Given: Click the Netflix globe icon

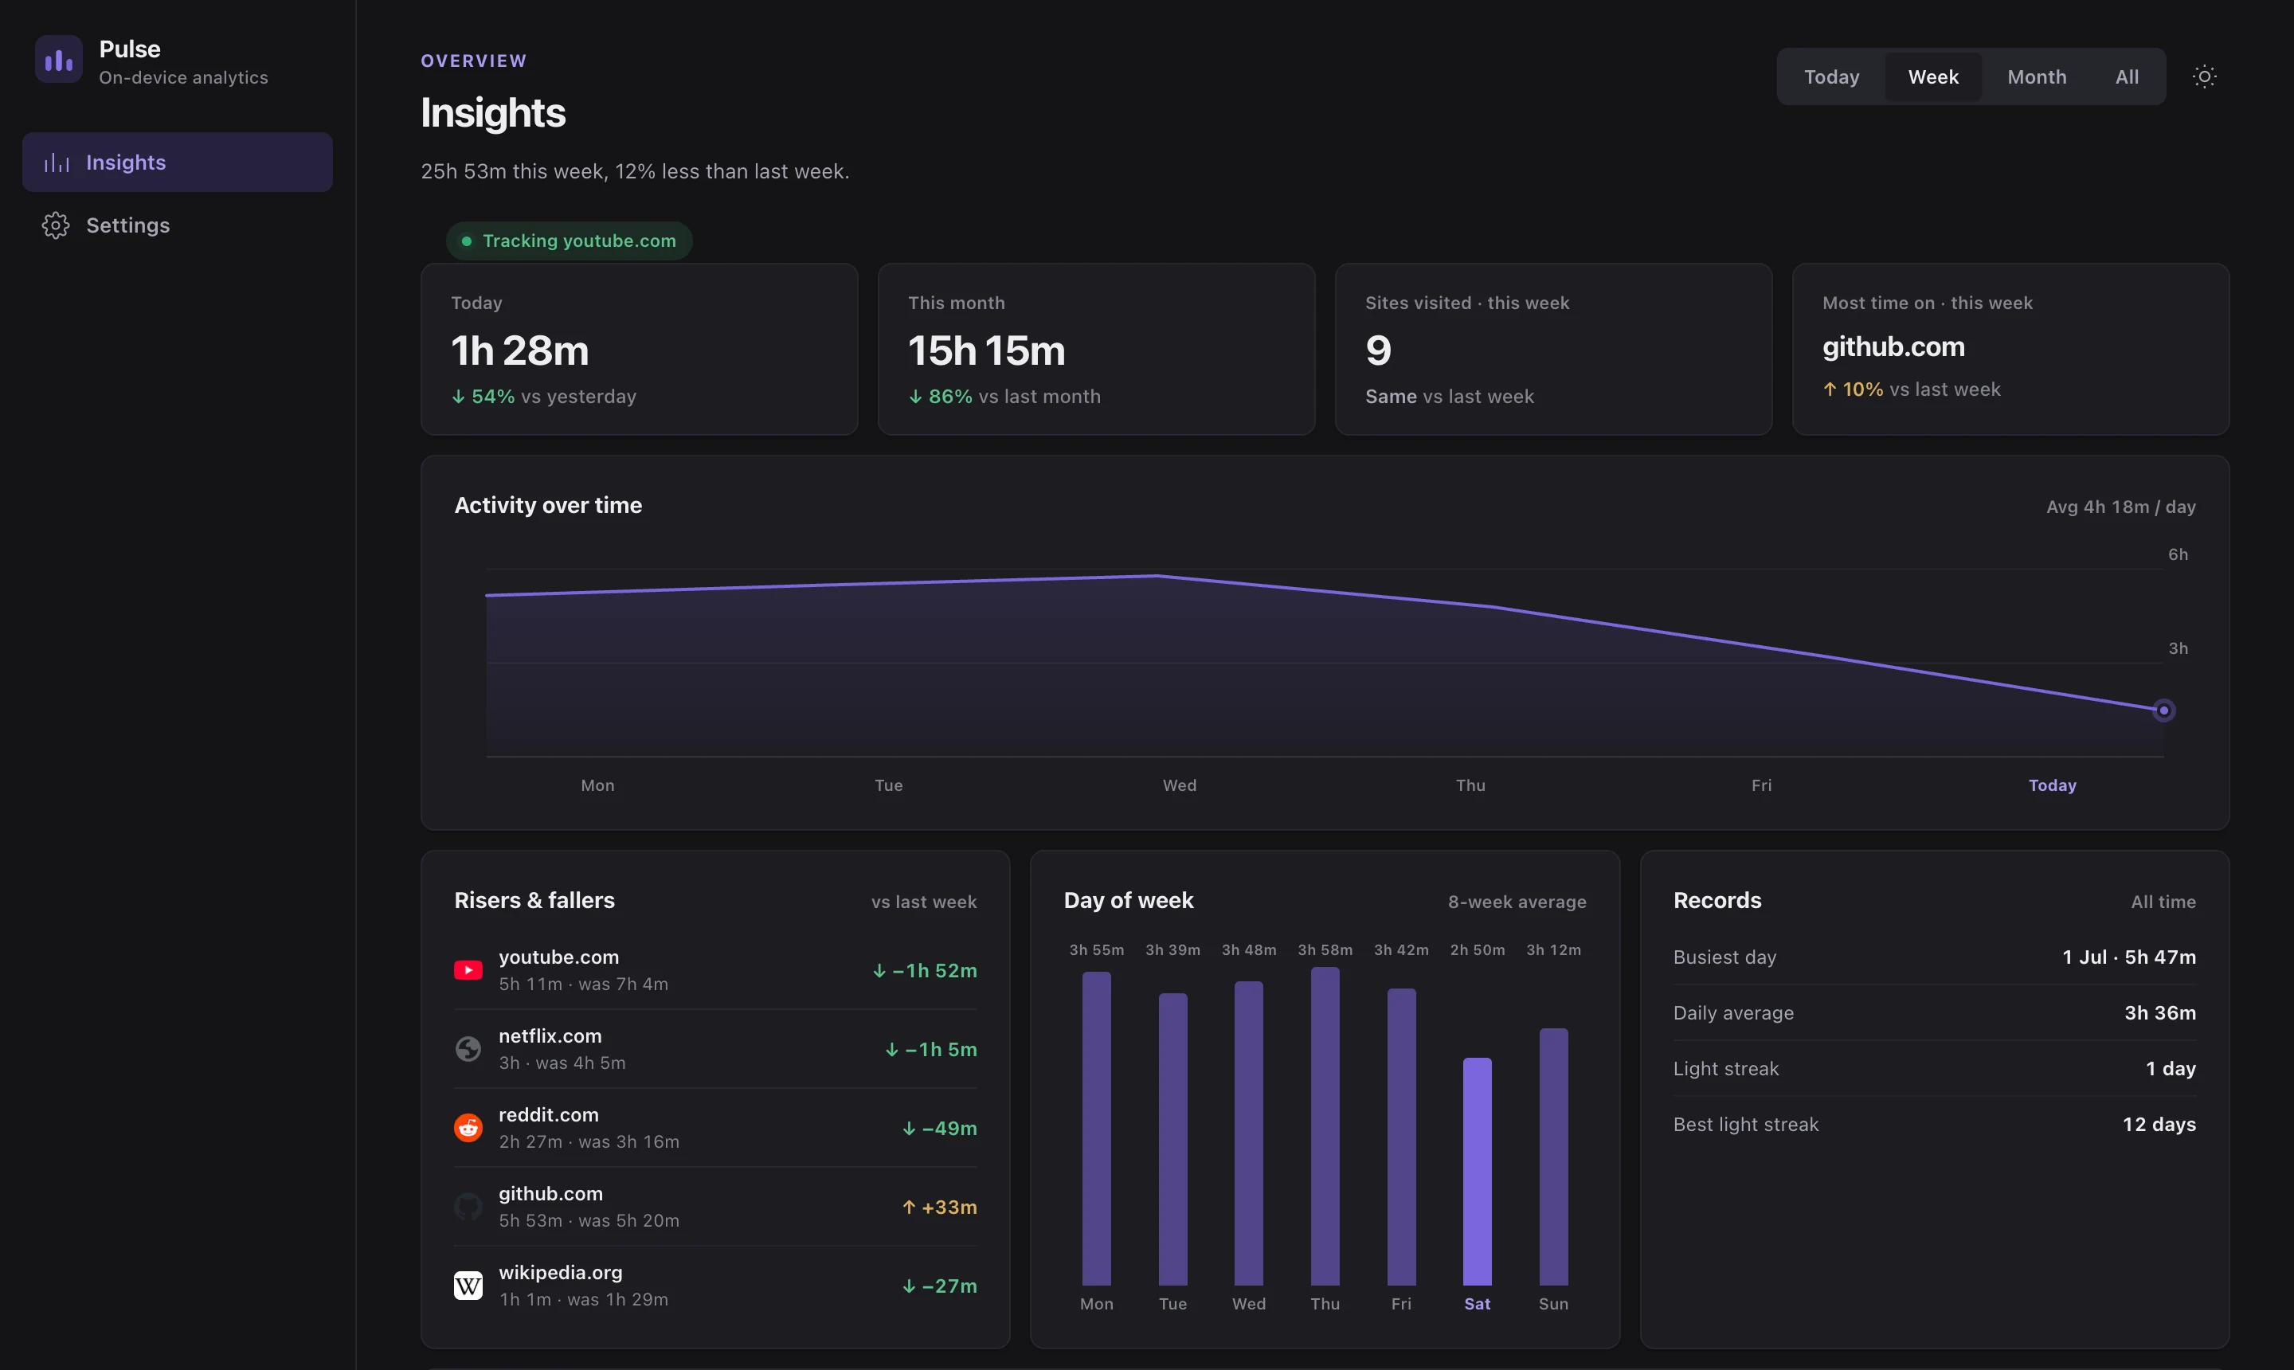Looking at the screenshot, I should point(468,1049).
